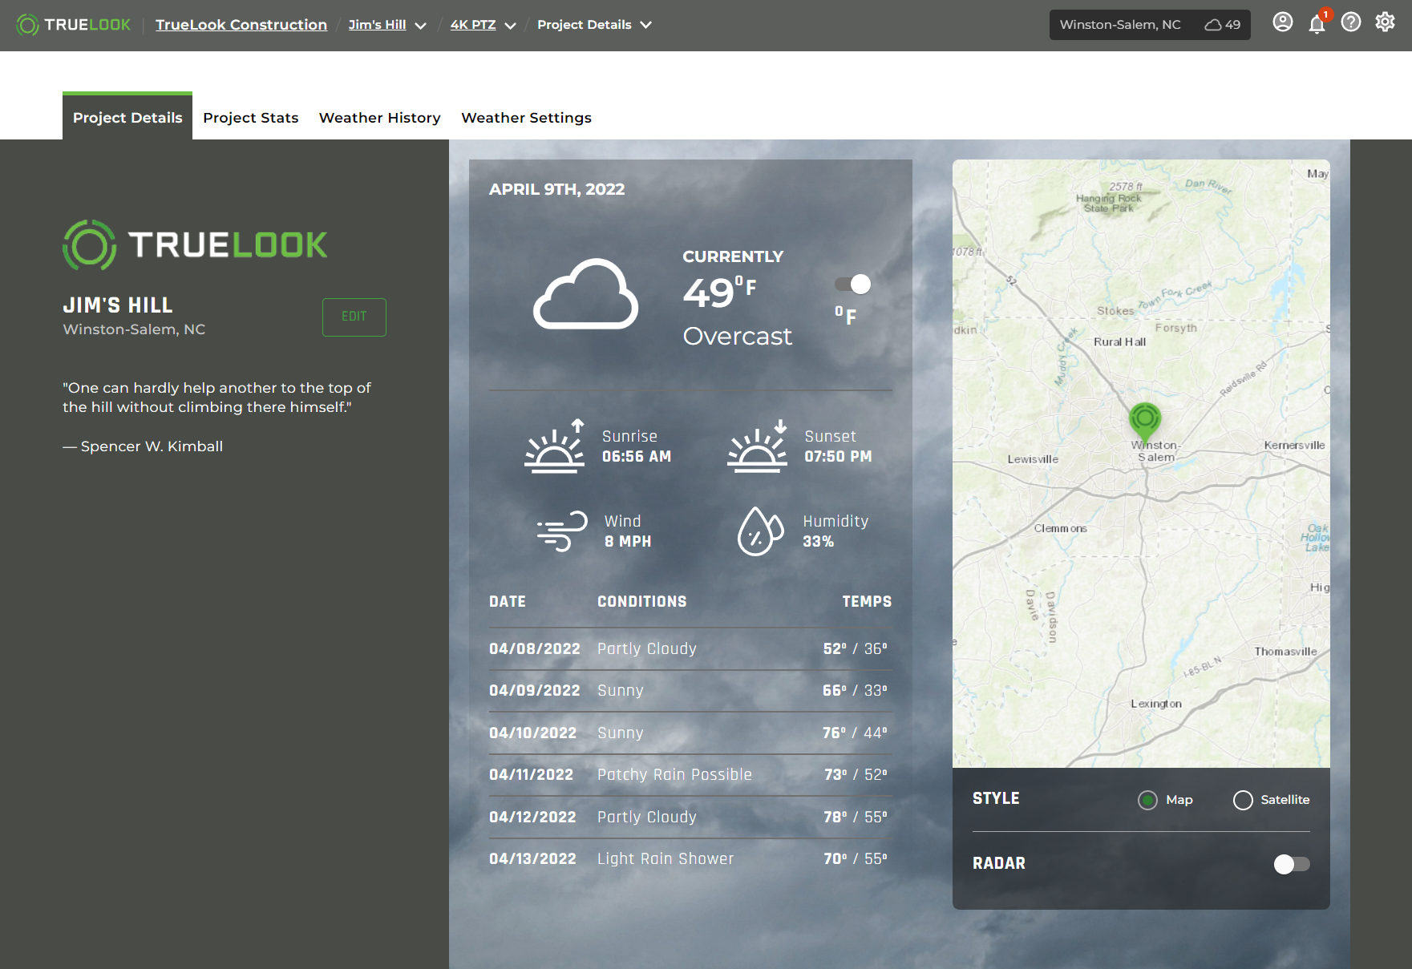This screenshot has width=1412, height=969.
Task: Open the user account profile icon
Action: tap(1283, 22)
